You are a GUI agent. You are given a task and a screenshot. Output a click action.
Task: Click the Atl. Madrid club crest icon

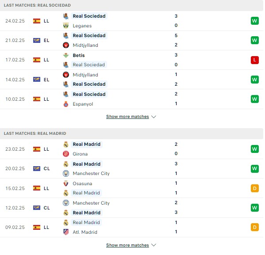(66, 232)
